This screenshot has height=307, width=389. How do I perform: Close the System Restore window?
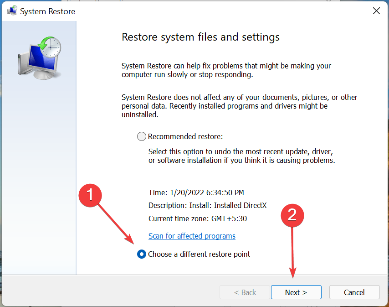tap(376, 10)
